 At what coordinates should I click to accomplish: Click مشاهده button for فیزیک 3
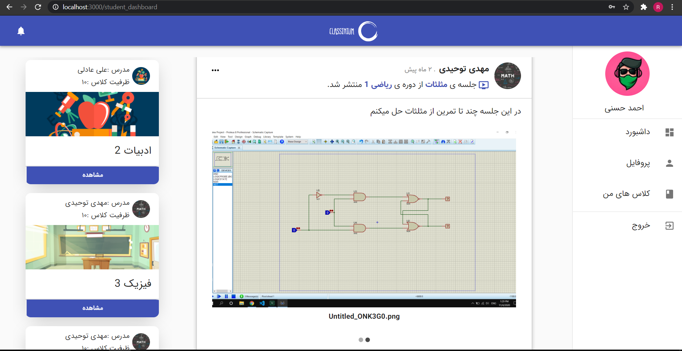click(x=92, y=308)
